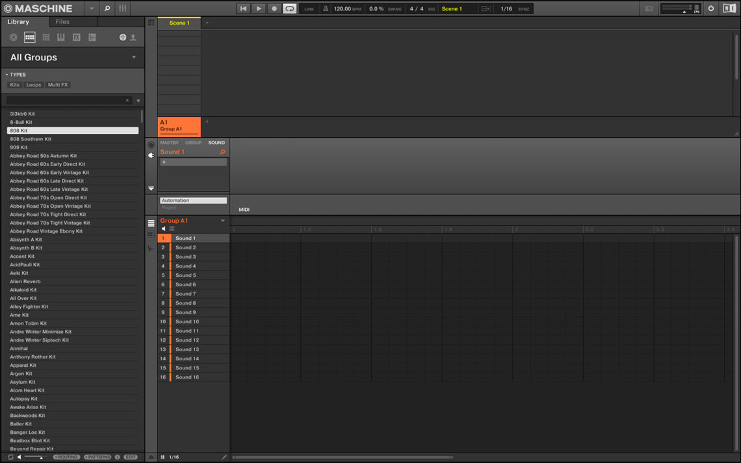Image resolution: width=741 pixels, height=463 pixels.
Task: Open the Group A1 dropdown arrow
Action: [x=222, y=220]
